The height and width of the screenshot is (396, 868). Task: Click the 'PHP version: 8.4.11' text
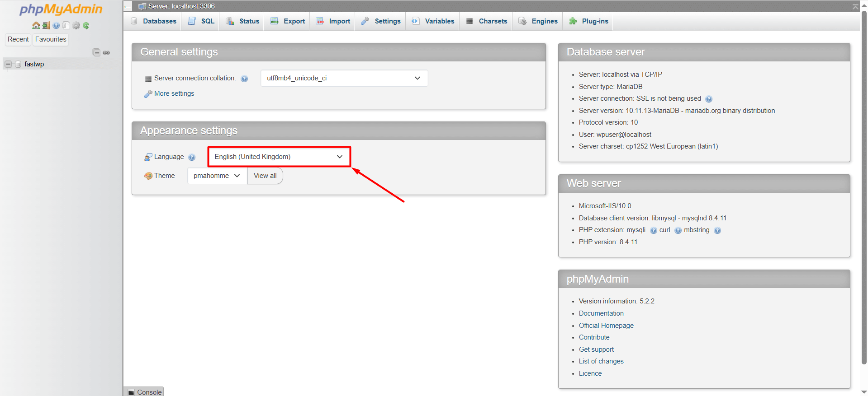click(608, 242)
